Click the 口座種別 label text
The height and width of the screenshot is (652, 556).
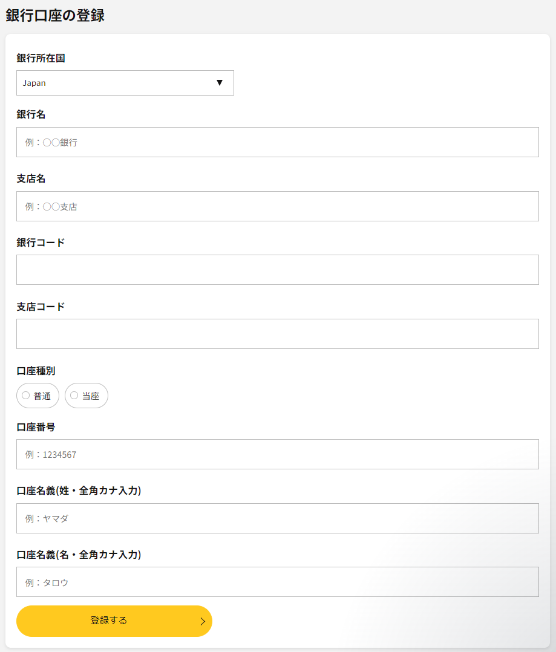pyautogui.click(x=36, y=371)
